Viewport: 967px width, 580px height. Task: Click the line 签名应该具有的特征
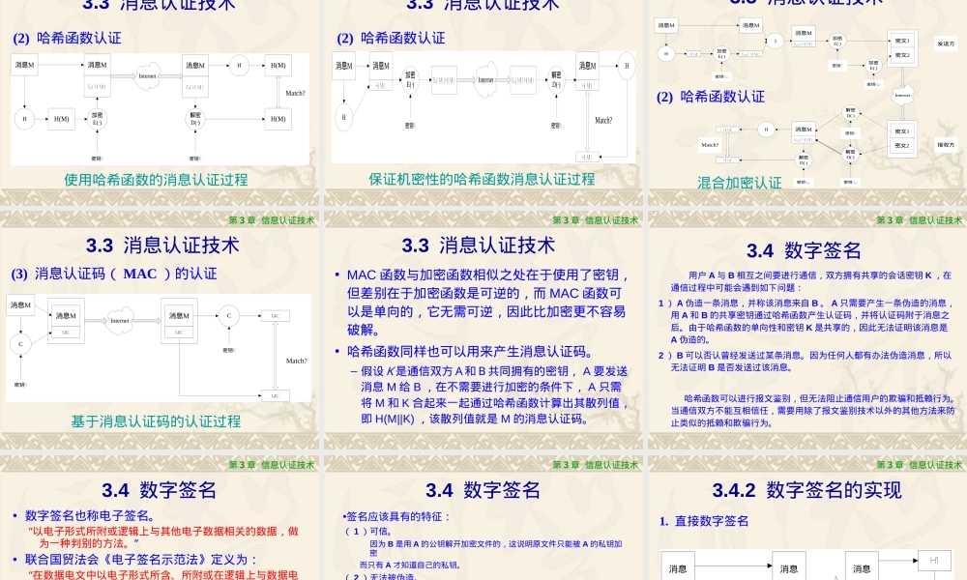(396, 516)
